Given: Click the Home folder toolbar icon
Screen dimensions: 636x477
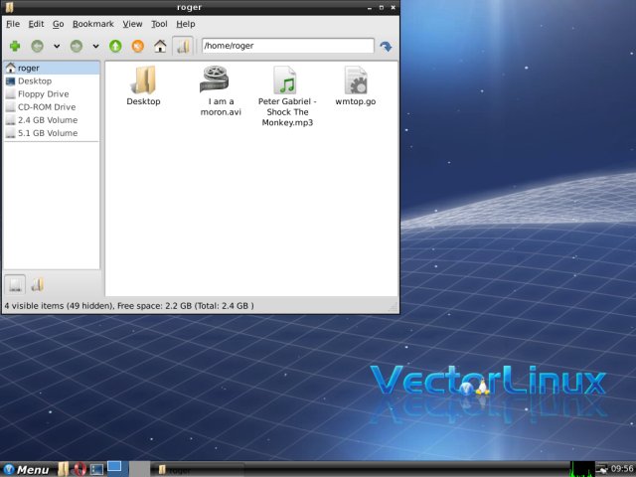Looking at the screenshot, I should [x=160, y=46].
